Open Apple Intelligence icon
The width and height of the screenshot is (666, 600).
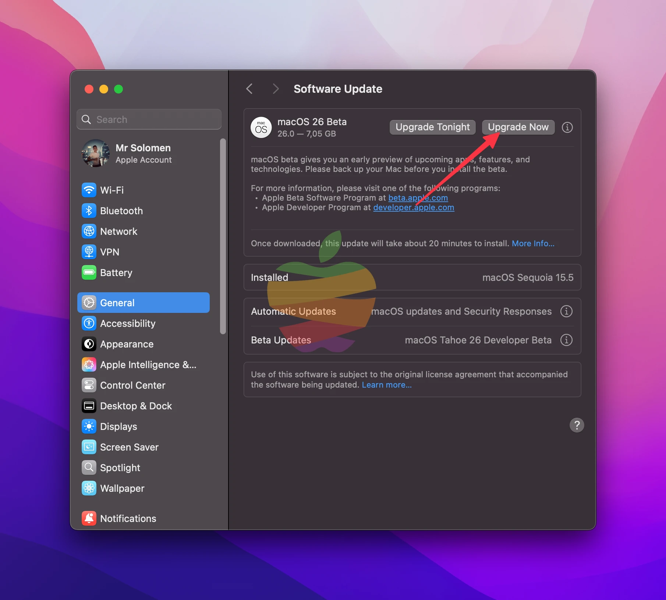click(x=89, y=365)
